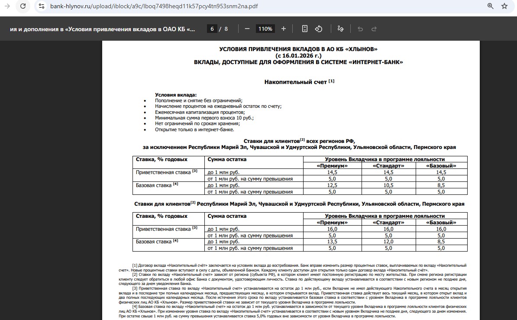Screen dimensions: 517x320
Task: Click the zoom magnifier icon in address bar
Action: [x=490, y=6]
